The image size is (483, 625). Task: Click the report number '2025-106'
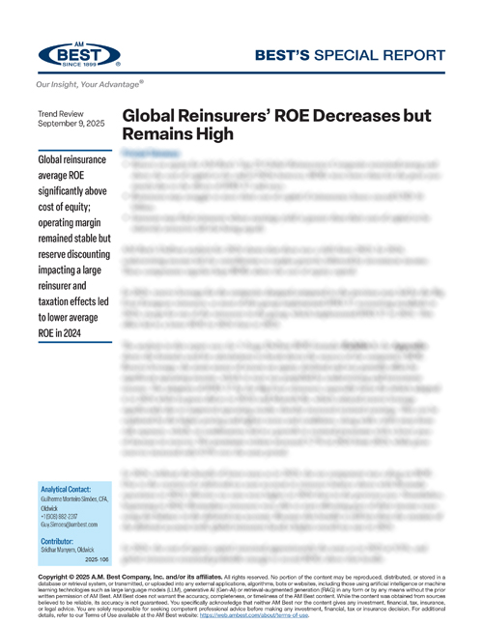pos(97,559)
